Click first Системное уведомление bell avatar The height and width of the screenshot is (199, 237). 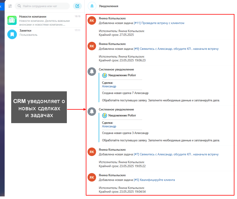coord(92,72)
